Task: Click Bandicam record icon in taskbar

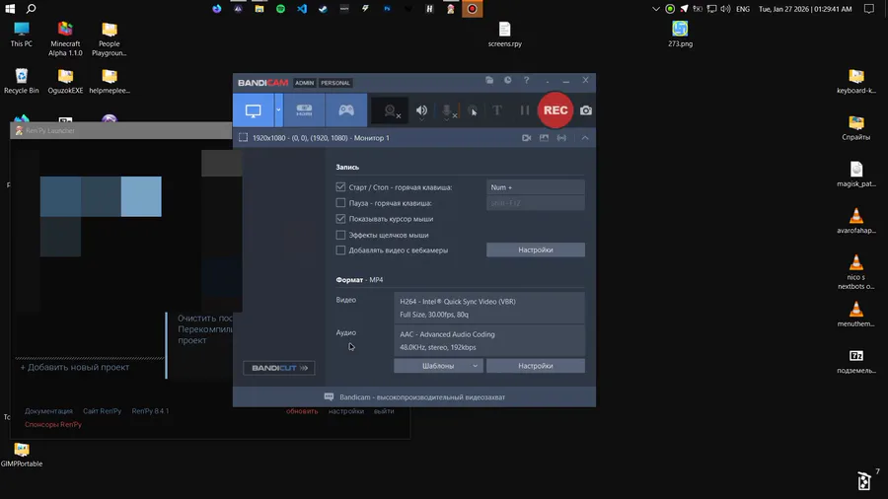Action: coord(473,9)
